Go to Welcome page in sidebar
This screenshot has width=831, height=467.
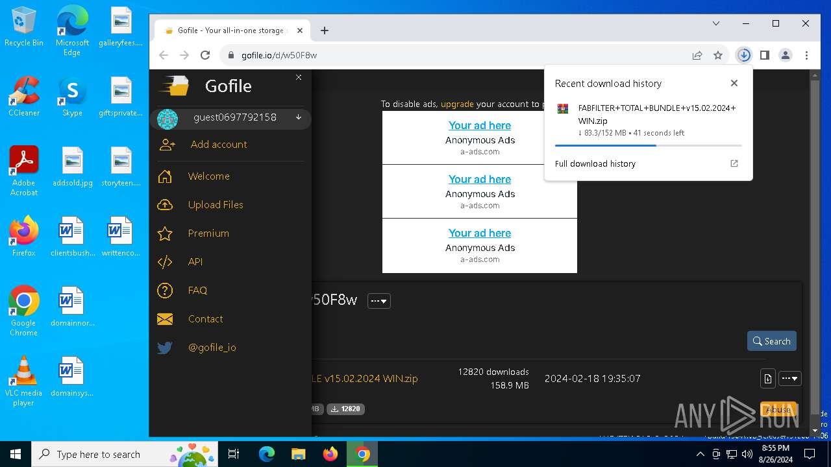[208, 176]
